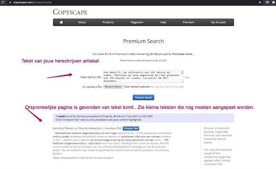Open the browser extensions puzzle icon
The height and width of the screenshot is (169, 276).
click(273, 2)
